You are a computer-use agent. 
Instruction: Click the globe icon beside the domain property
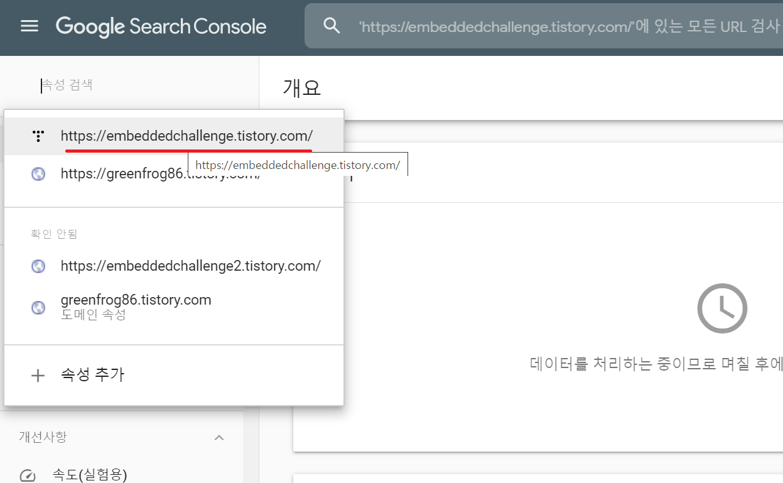(38, 308)
